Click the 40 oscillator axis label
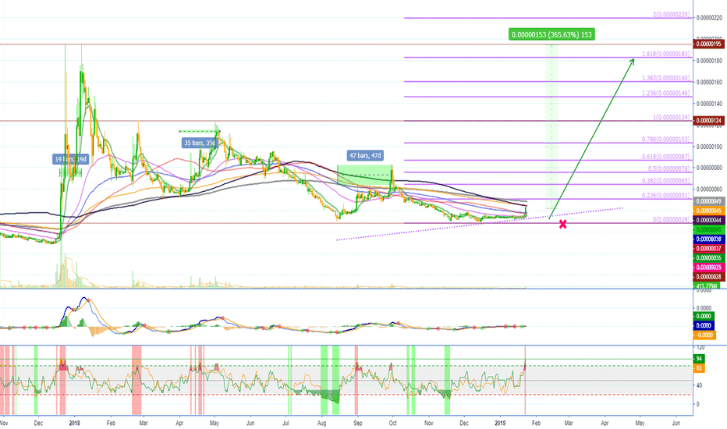Image resolution: width=727 pixels, height=429 pixels. click(699, 385)
